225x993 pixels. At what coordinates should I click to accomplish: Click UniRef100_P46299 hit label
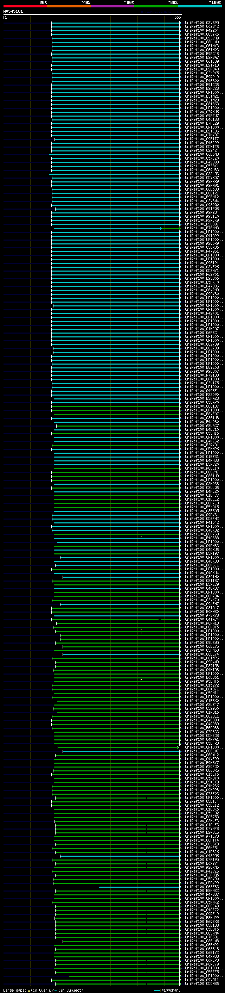201,143
